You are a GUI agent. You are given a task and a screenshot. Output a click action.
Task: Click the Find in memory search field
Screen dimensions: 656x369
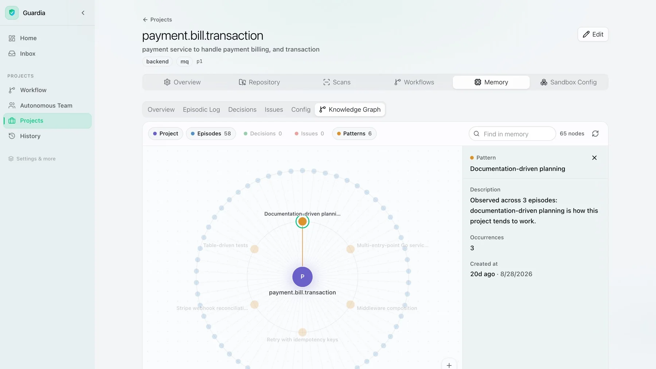point(512,134)
